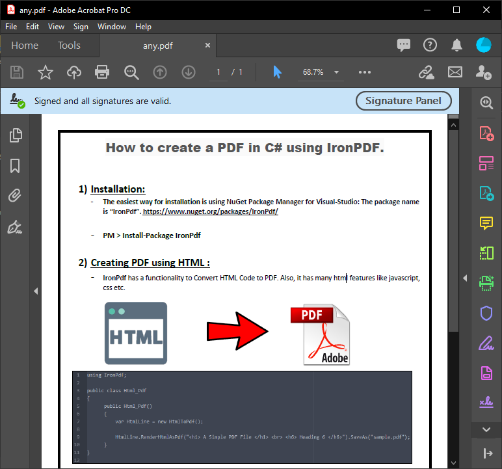Open Signatures pen panel in left sidebar
Viewport: 502px width, 469px height.
[15, 227]
